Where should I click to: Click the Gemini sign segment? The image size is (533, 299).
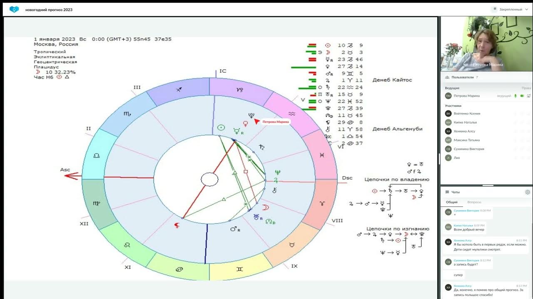tap(240, 269)
